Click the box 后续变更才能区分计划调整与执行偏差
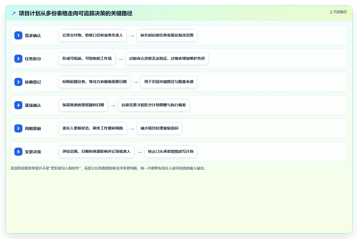358x239 pixels. coord(154,105)
